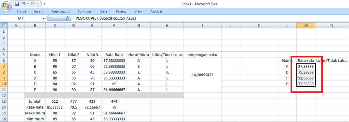Select row 16 header
Screen dimensions: 349x122
pyautogui.click(x=3, y=119)
